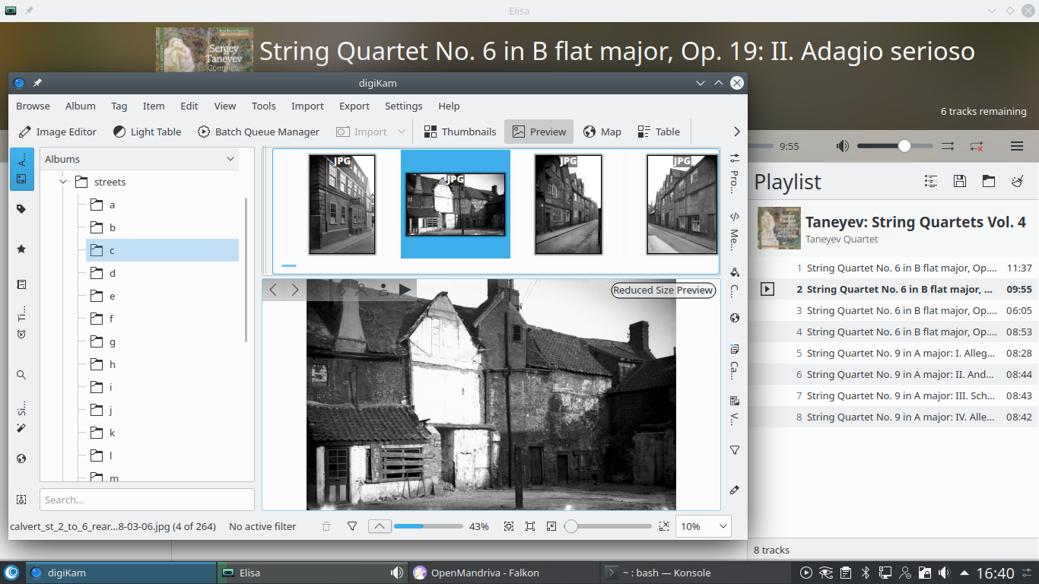This screenshot has height=584, width=1039.
Task: Start slideshow with preview play icon
Action: point(405,290)
